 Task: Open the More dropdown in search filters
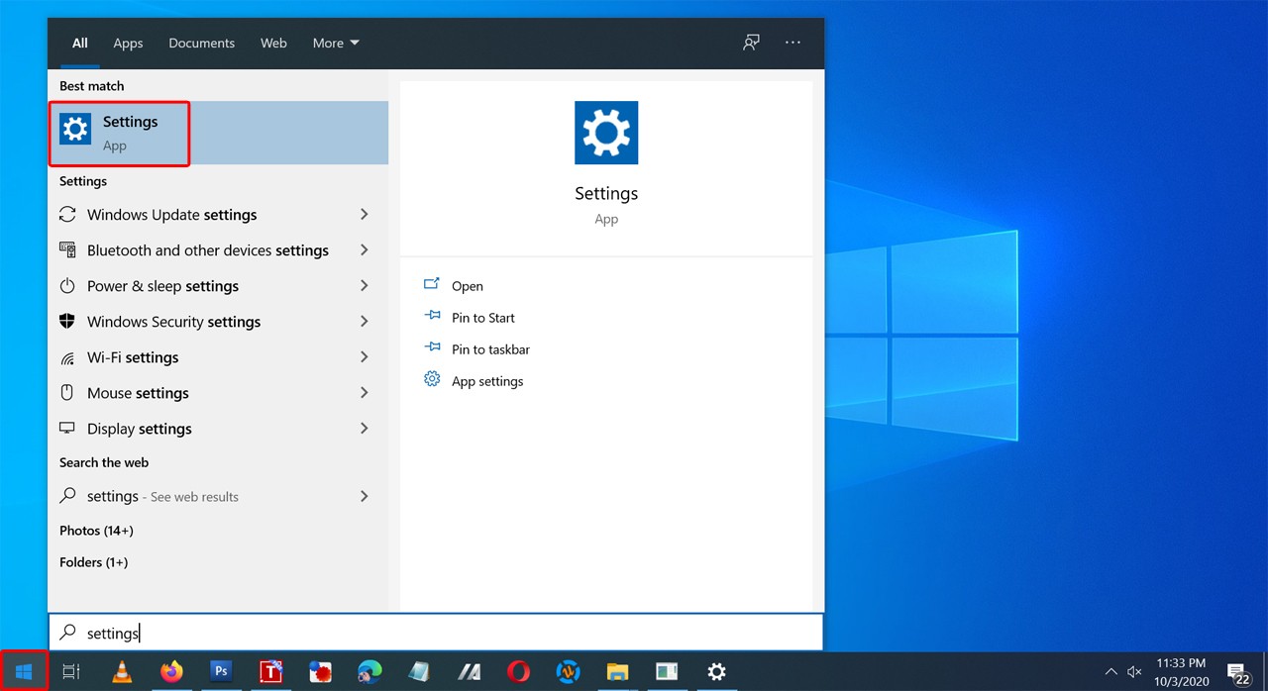(x=336, y=43)
